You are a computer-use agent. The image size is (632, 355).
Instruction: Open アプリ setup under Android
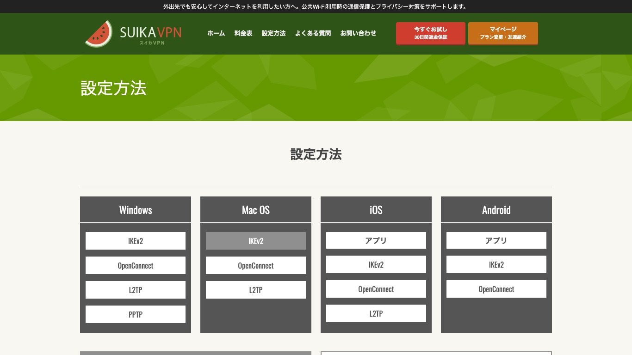(496, 240)
